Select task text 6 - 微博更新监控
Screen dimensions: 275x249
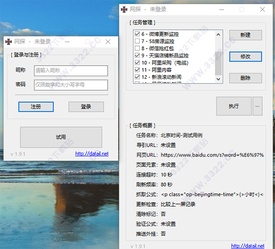click(x=160, y=34)
